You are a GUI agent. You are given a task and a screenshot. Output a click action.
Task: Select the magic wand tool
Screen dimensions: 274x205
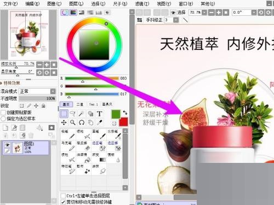pyautogui.click(x=82, y=114)
